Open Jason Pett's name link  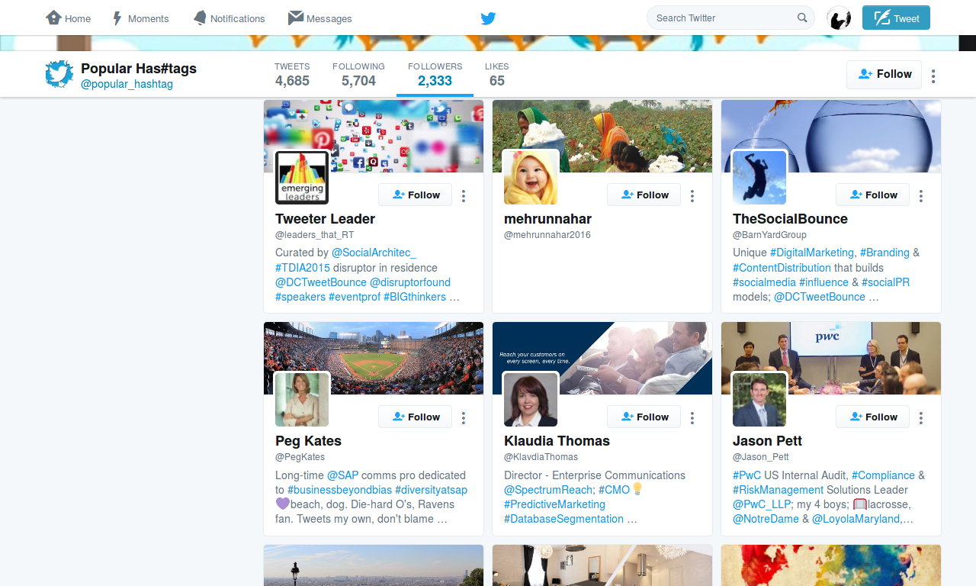coord(767,441)
